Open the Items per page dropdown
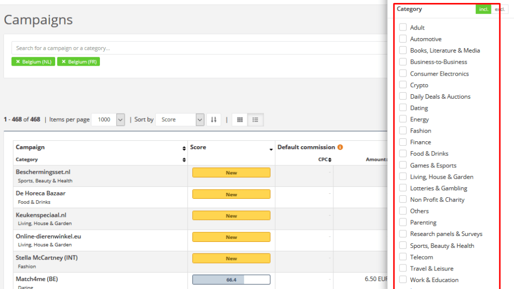The image size is (514, 289). pos(108,120)
